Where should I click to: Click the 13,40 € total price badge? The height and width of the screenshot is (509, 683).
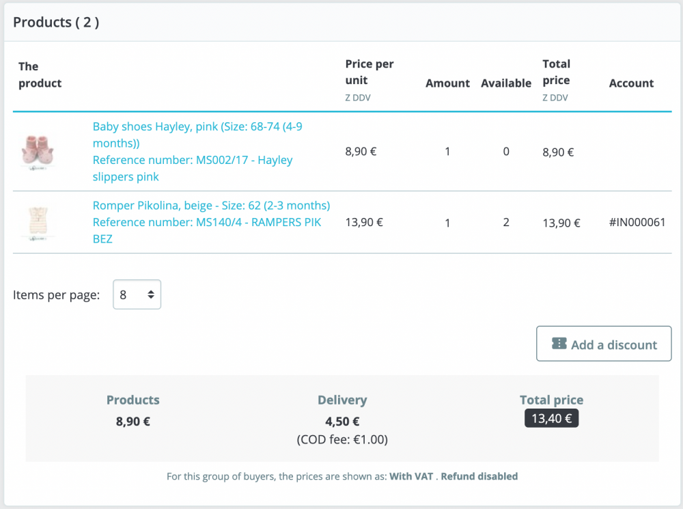coord(551,418)
